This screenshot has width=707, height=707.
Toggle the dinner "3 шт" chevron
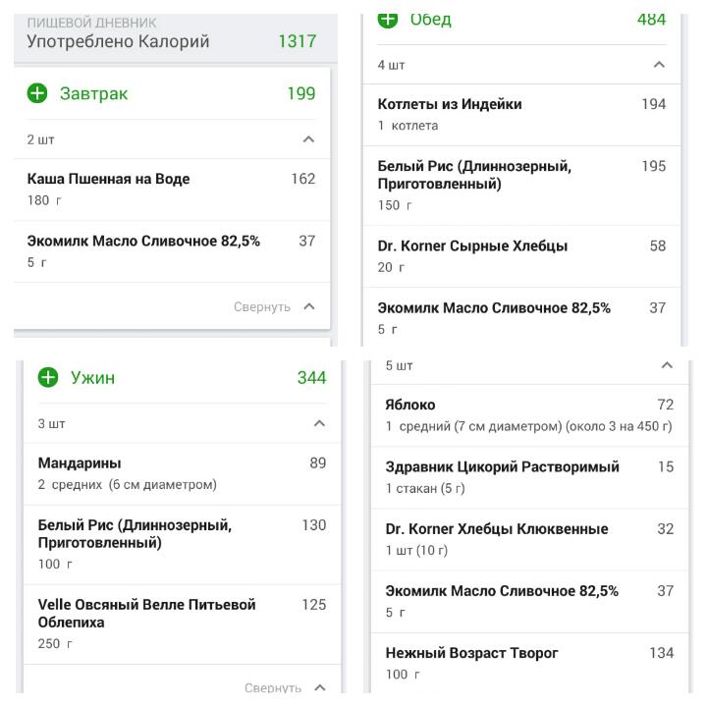319,423
